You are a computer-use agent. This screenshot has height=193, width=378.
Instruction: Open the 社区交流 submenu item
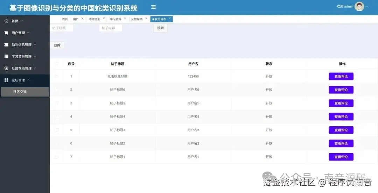[25, 92]
